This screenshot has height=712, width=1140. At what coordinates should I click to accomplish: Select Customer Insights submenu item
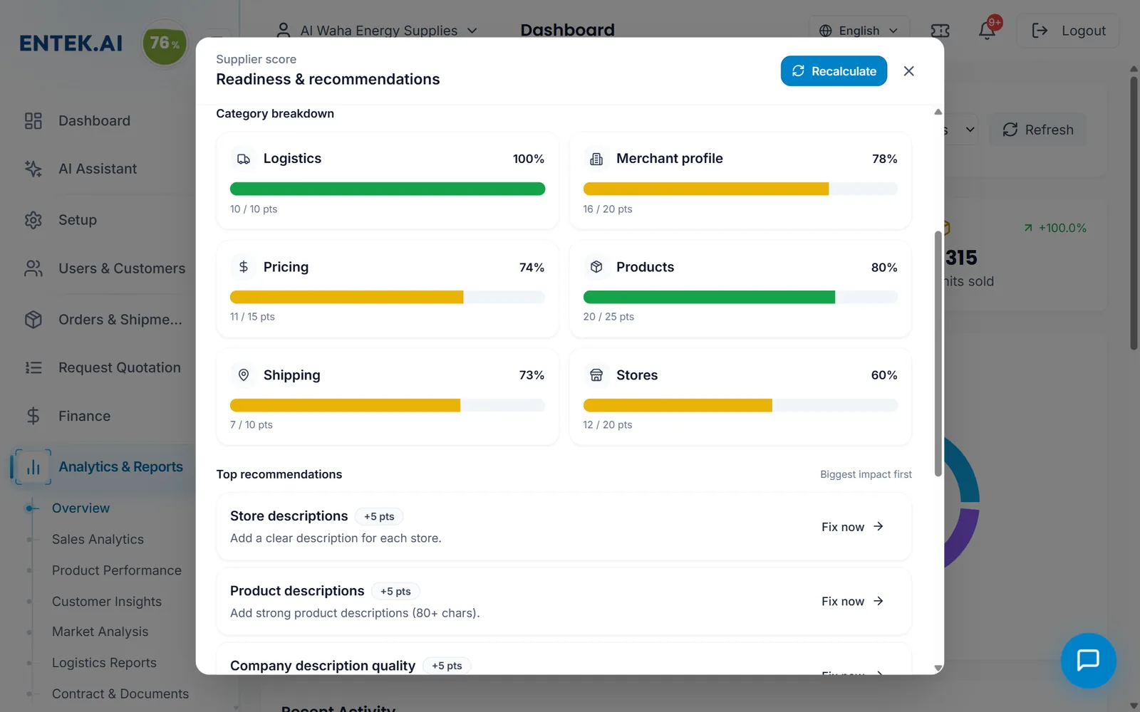tap(107, 602)
